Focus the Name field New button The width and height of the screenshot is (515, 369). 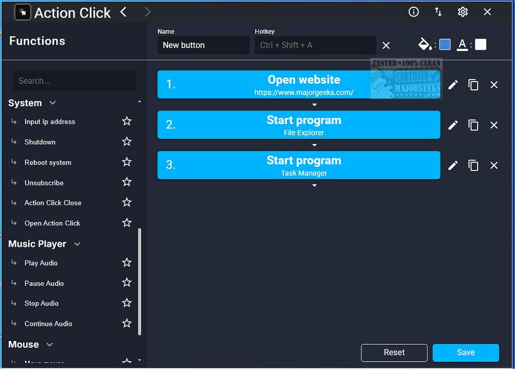click(203, 45)
